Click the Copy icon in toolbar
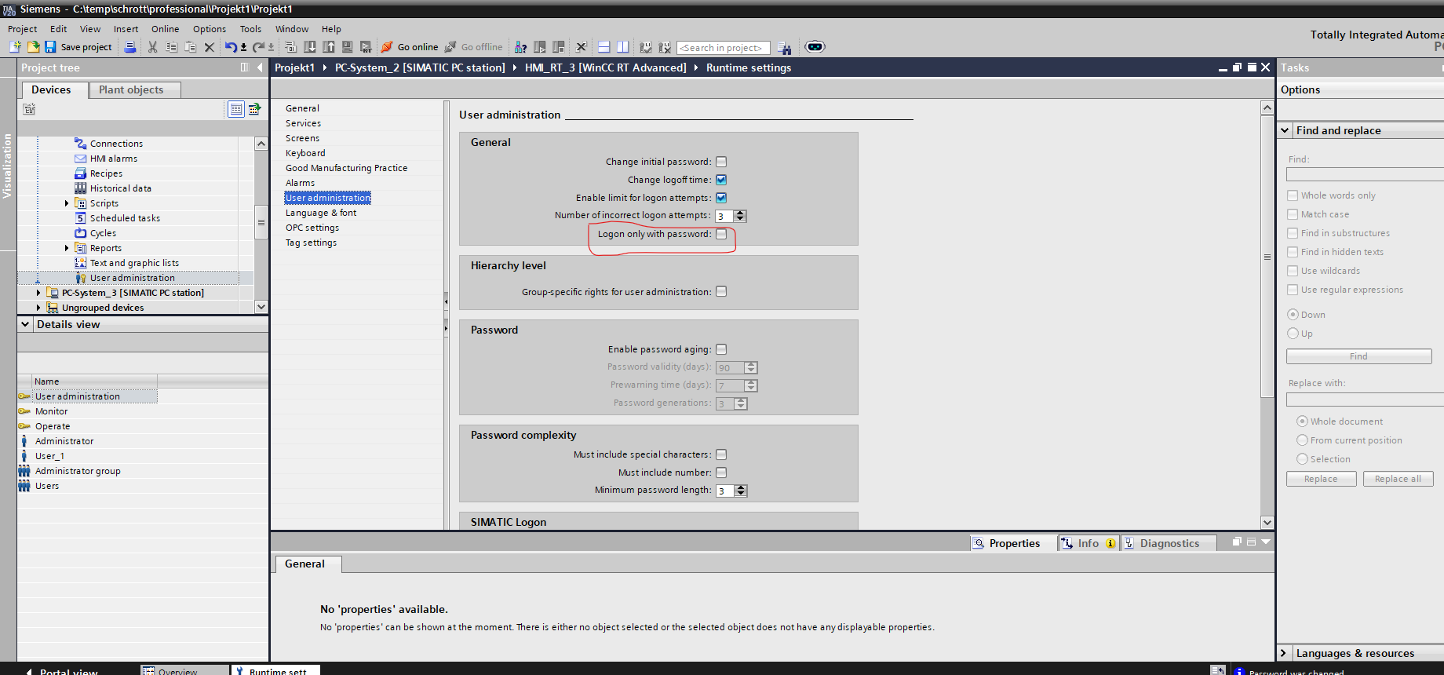The image size is (1444, 675). click(172, 47)
